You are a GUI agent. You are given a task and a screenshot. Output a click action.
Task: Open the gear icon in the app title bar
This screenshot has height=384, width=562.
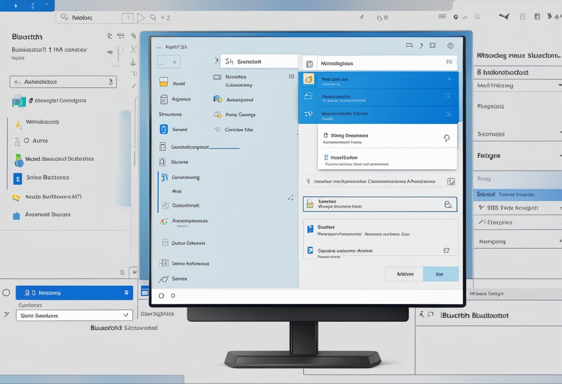(x=451, y=46)
